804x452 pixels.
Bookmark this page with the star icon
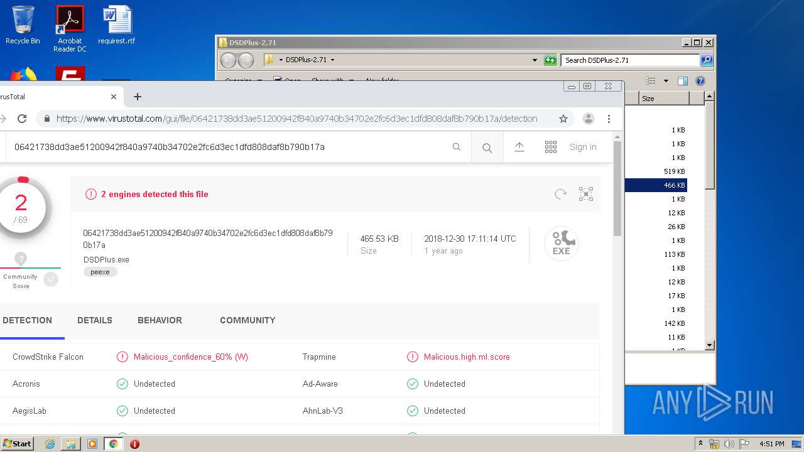(x=563, y=119)
